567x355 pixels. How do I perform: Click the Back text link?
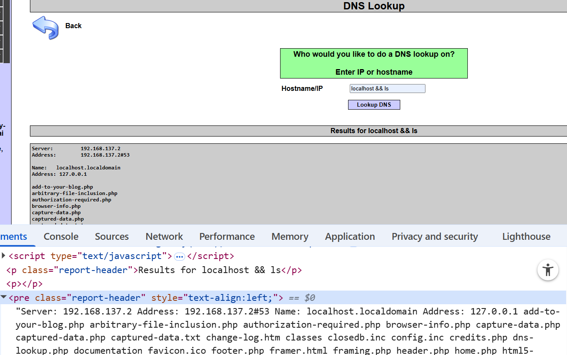point(73,26)
